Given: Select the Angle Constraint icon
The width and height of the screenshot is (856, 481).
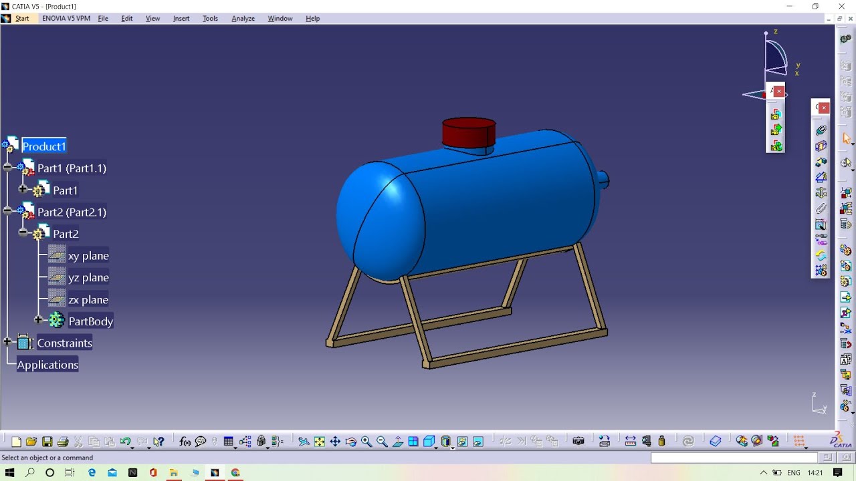Looking at the screenshot, I should pos(821,177).
